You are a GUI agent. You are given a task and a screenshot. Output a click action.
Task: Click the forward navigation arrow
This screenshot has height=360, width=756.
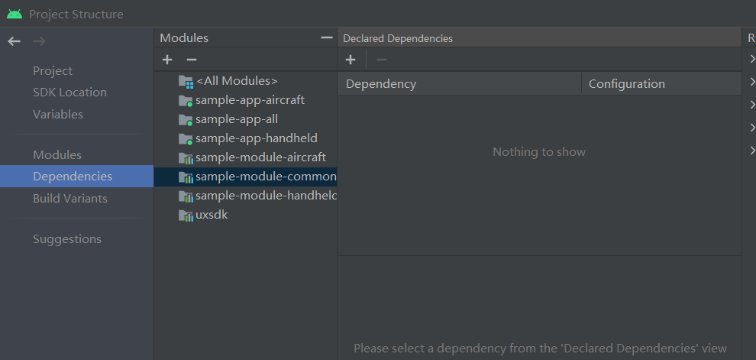point(39,41)
